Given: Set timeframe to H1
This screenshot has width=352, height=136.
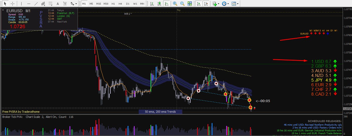Looking at the screenshot, I should click(x=113, y=4).
